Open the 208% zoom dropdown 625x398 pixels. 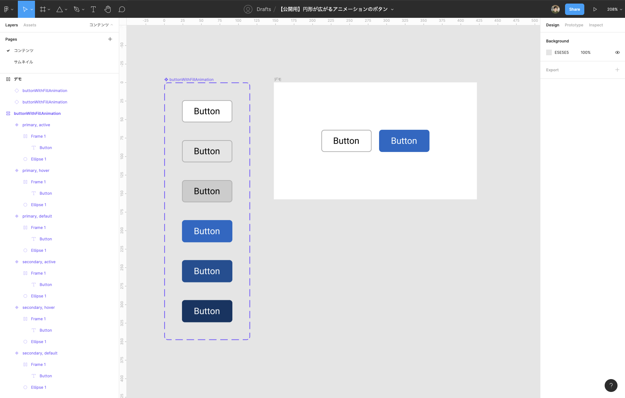tap(614, 9)
